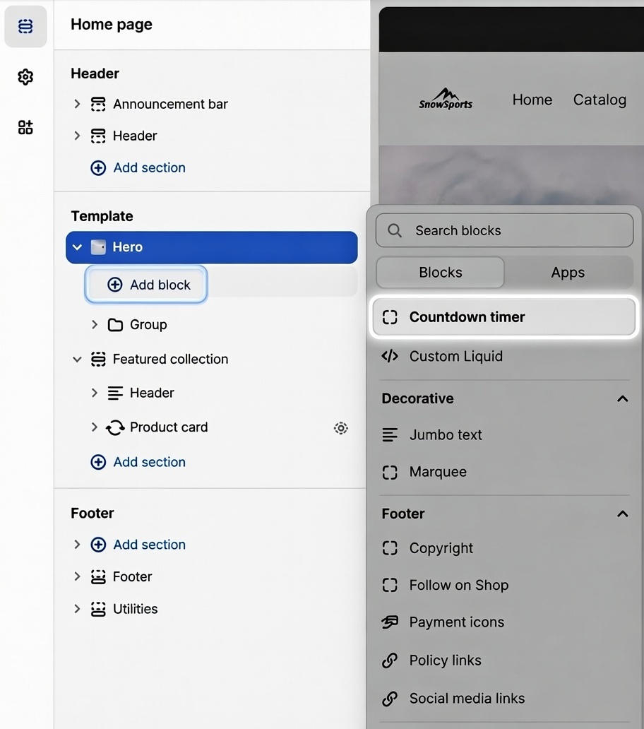Expand the chevron beside the Footer group's Add section
This screenshot has width=644, height=729.
point(77,545)
